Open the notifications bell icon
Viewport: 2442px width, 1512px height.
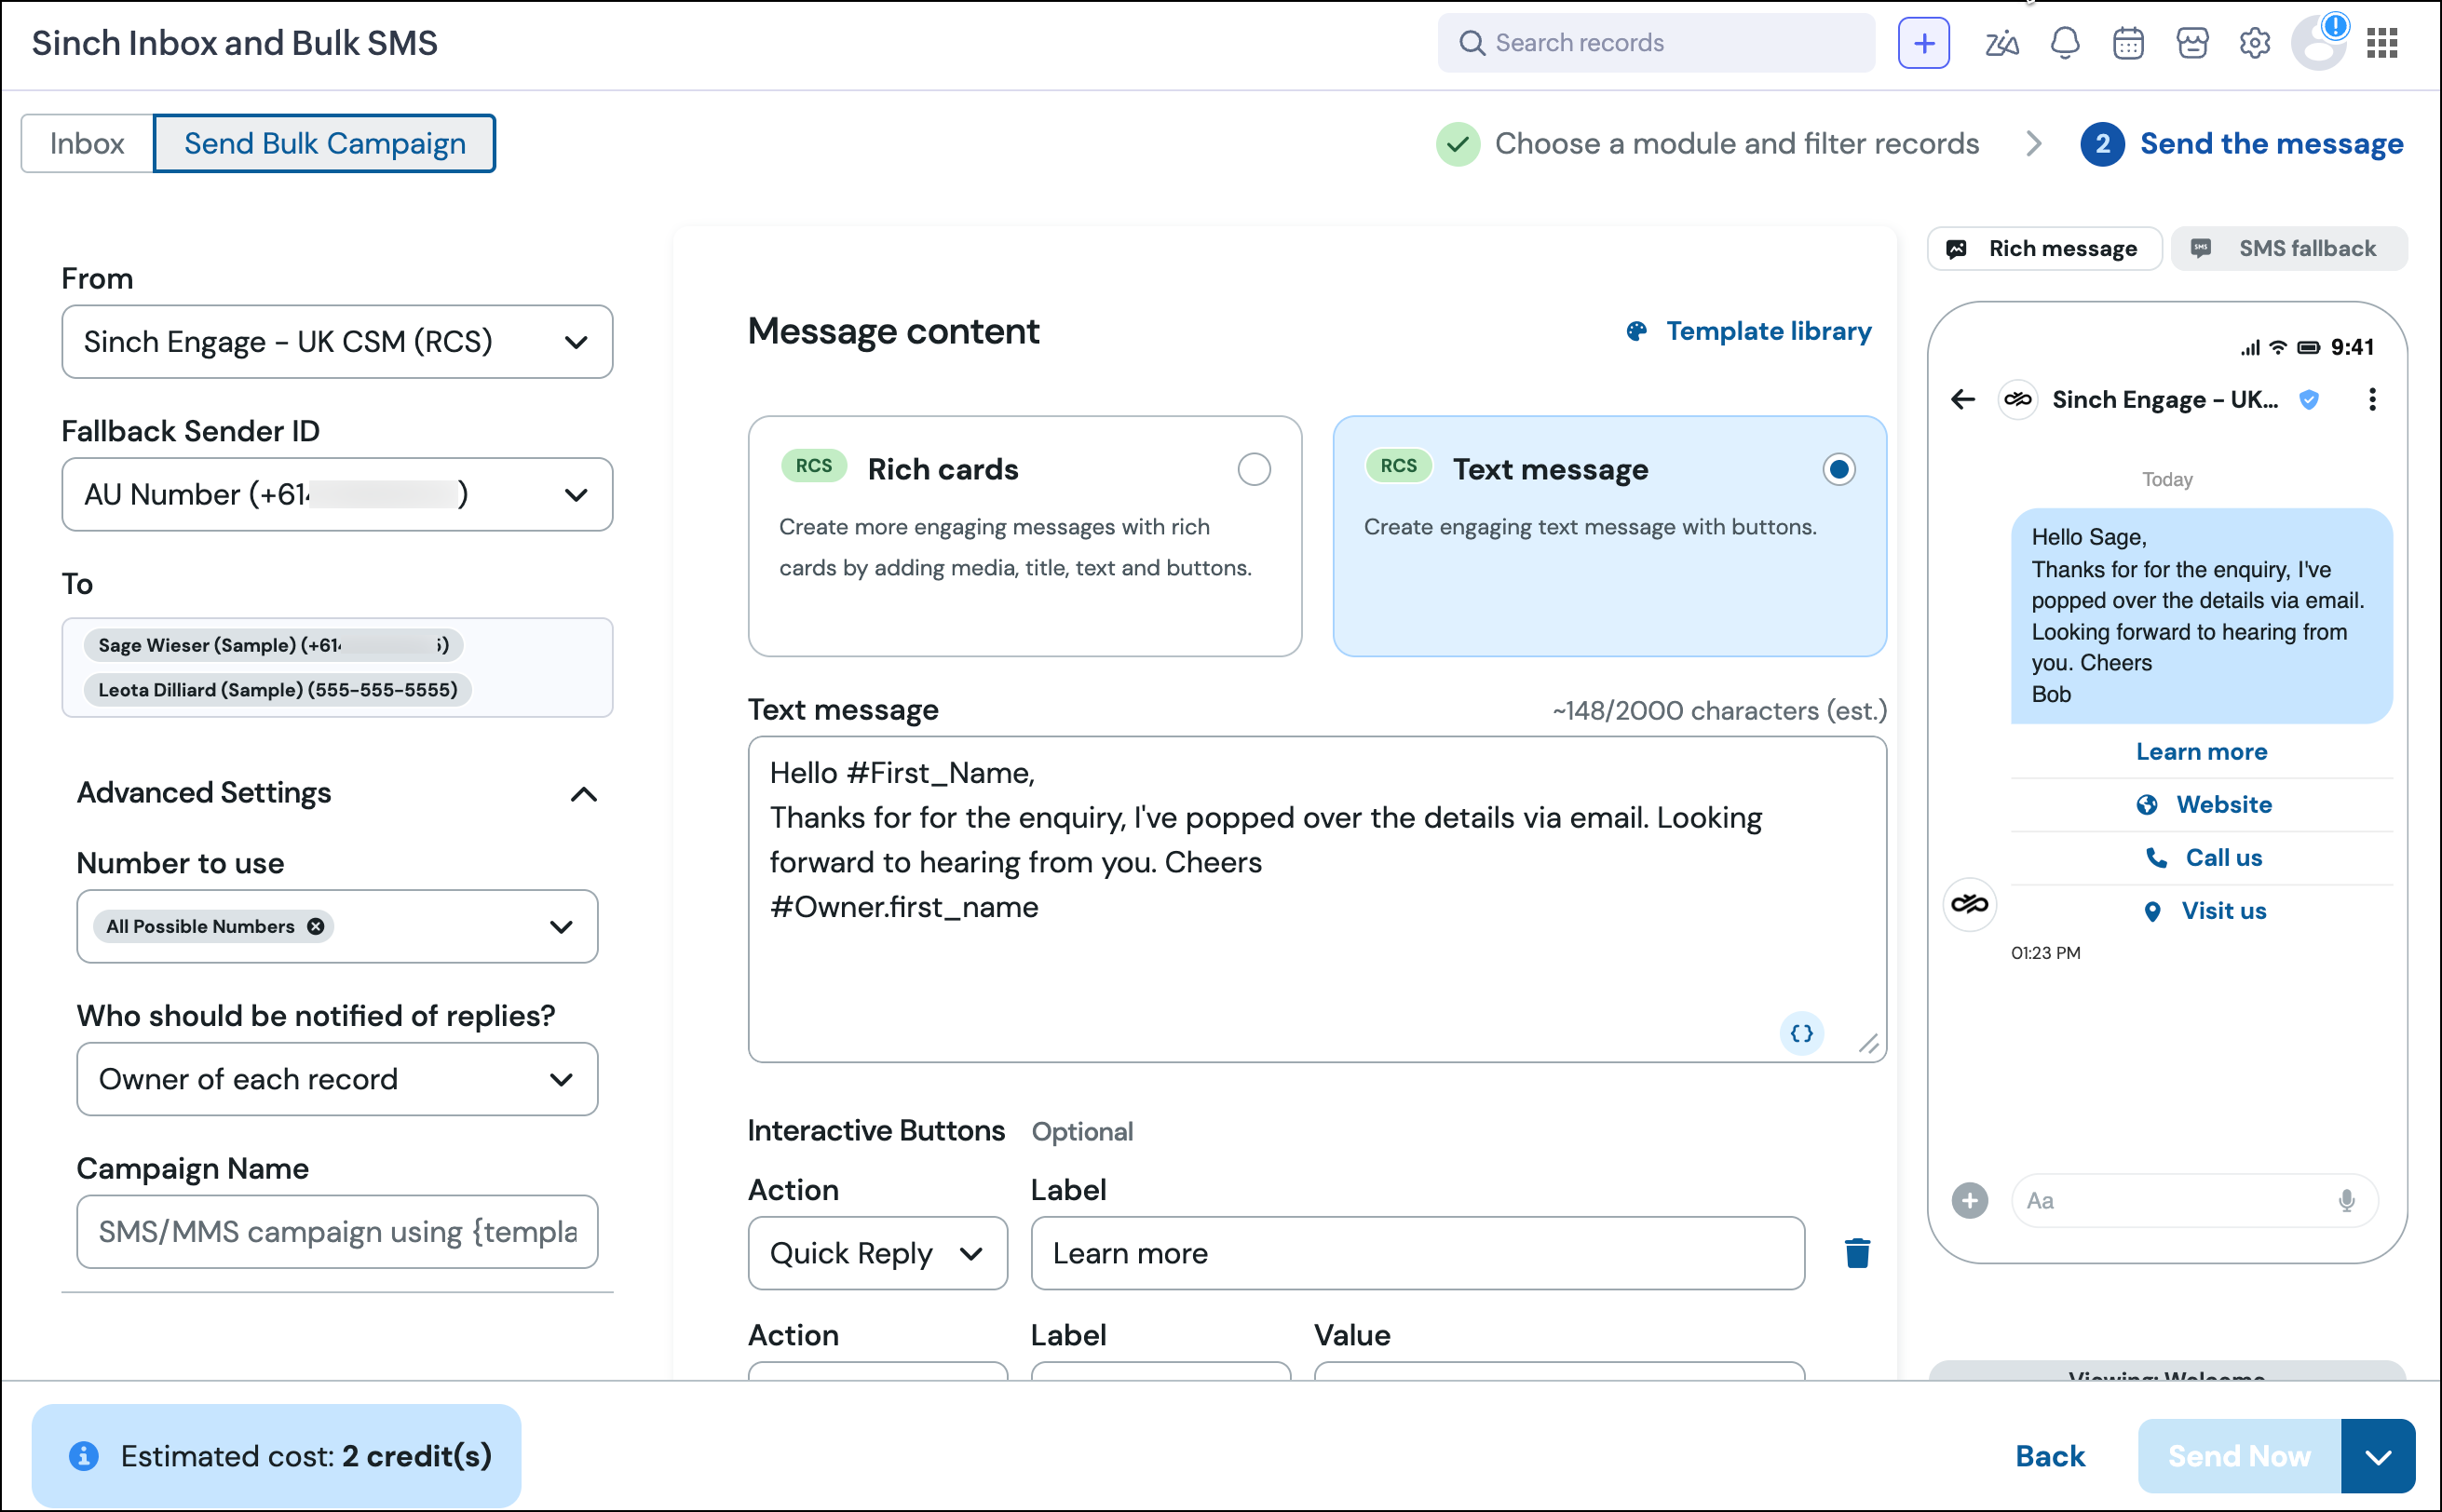pos(2064,43)
